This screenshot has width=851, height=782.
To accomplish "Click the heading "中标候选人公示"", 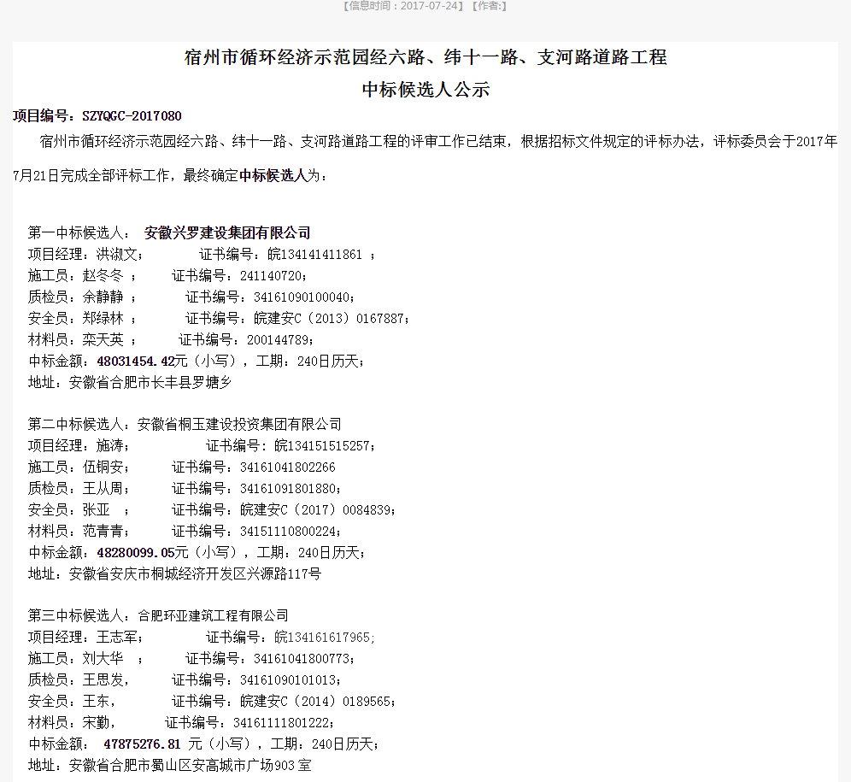I will [x=425, y=90].
